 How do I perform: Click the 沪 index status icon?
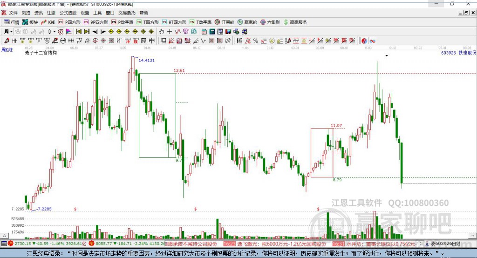click(x=10, y=244)
